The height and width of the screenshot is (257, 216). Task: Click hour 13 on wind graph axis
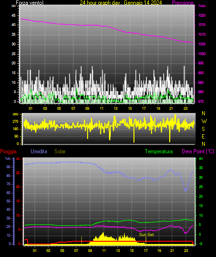coord(115,108)
